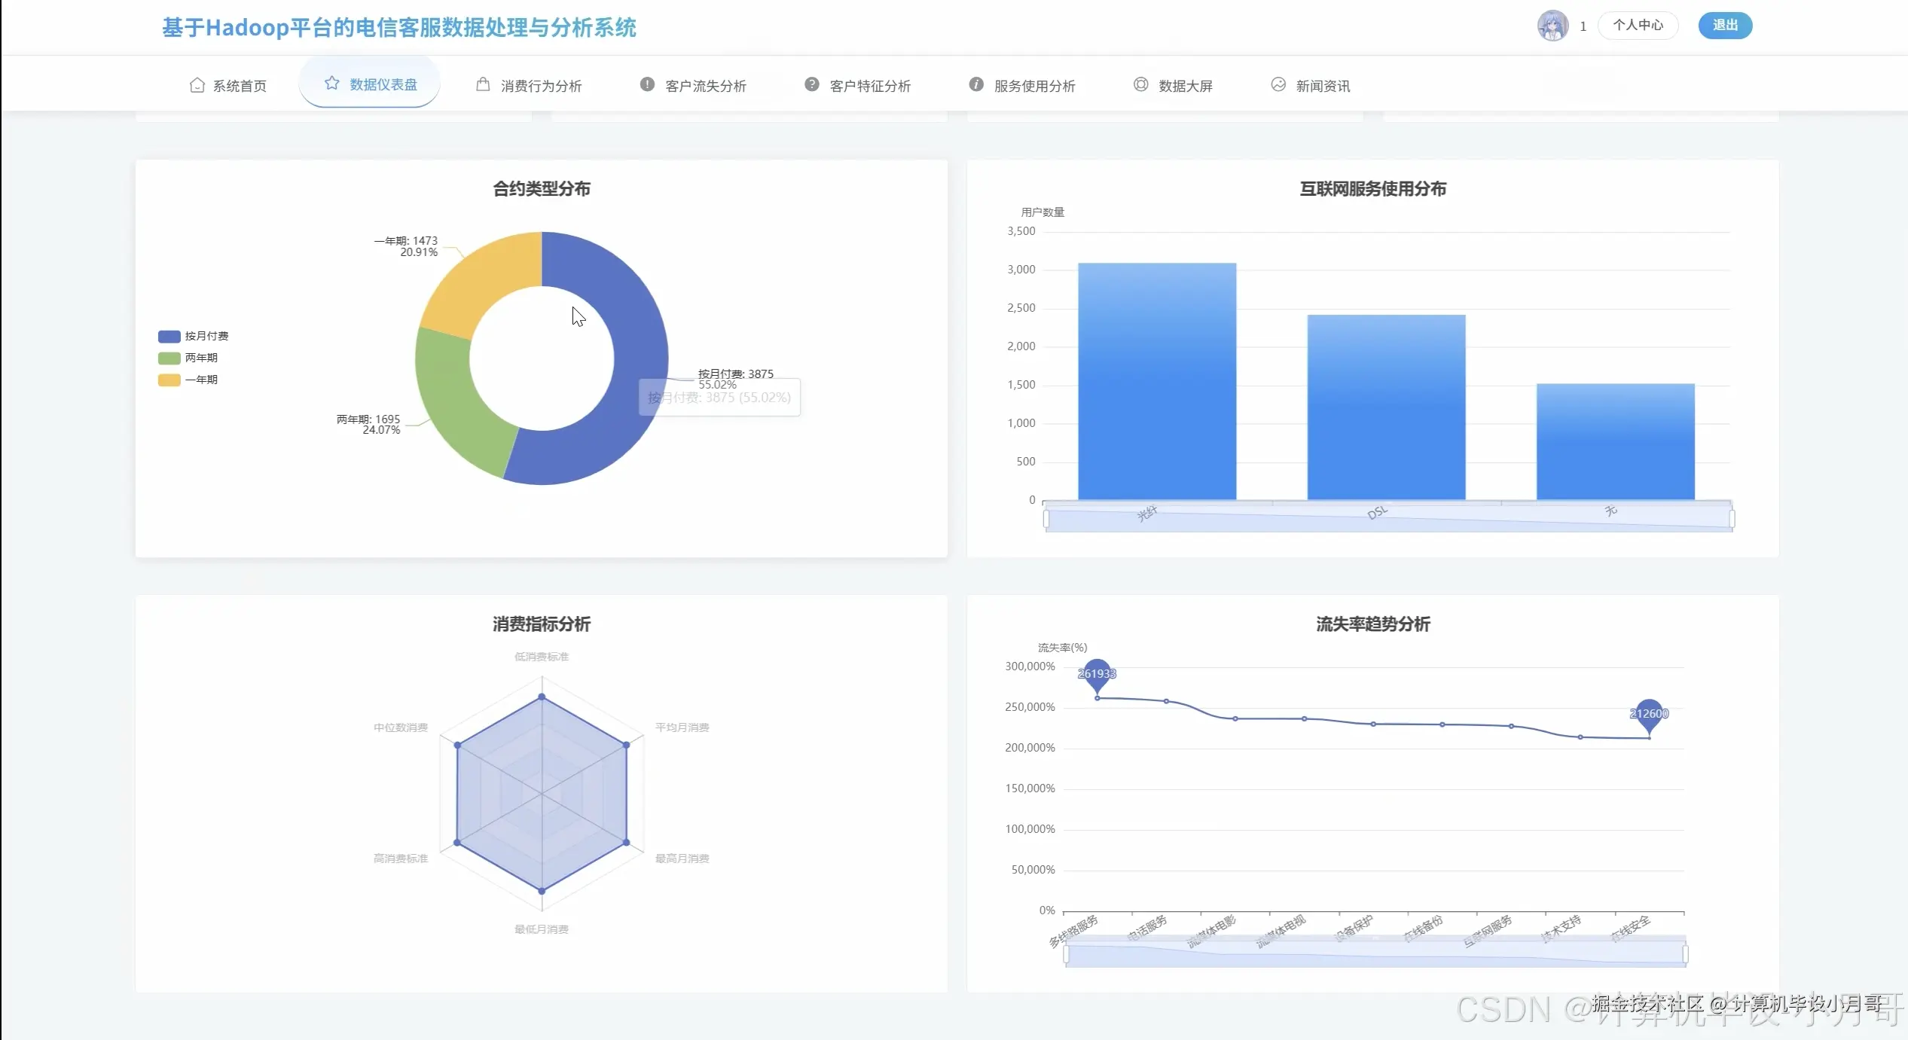Click the monitor icon on 数据大屏

coord(1140,84)
